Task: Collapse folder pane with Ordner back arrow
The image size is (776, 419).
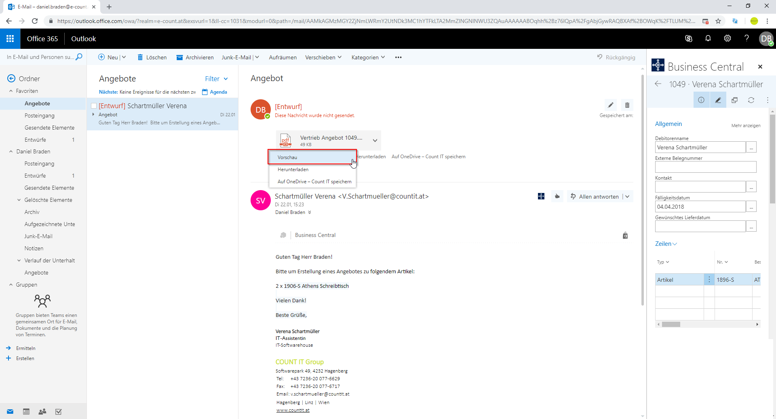Action: 11,78
